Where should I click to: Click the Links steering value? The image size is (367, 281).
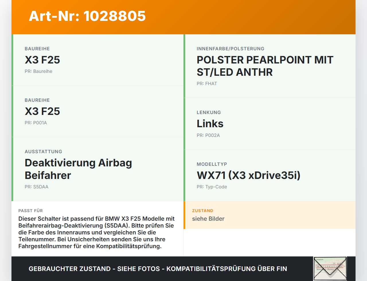coord(210,124)
